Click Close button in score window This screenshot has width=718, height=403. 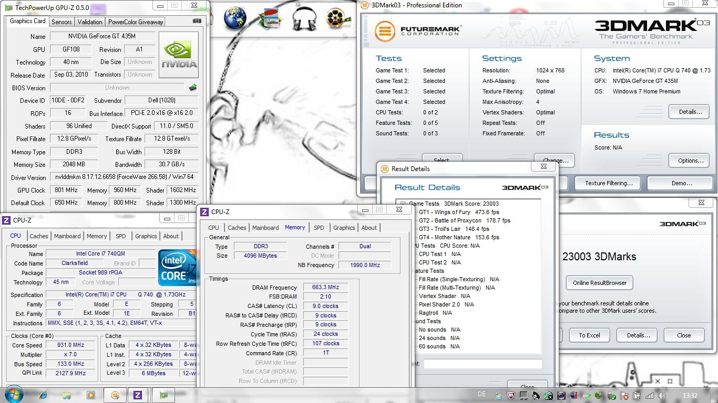684,335
